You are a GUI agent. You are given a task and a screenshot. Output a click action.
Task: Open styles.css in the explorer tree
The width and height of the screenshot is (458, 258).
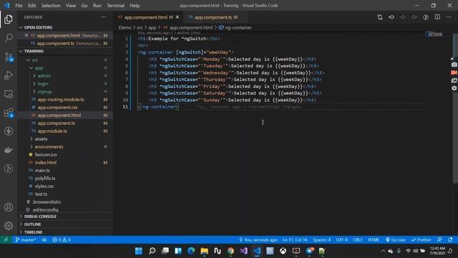(x=44, y=186)
